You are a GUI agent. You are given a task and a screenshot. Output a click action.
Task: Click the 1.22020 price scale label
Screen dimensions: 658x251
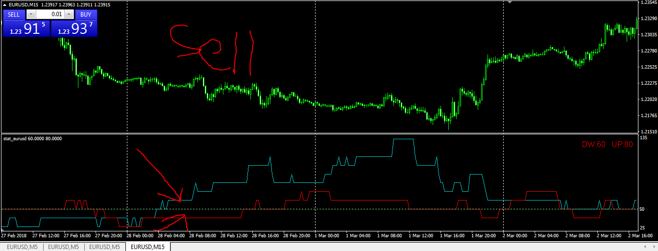click(x=648, y=100)
